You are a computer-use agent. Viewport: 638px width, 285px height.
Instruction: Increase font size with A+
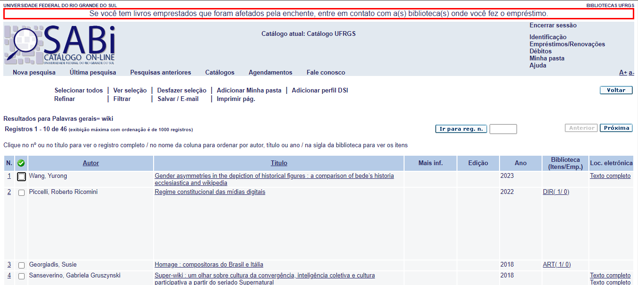tap(623, 73)
